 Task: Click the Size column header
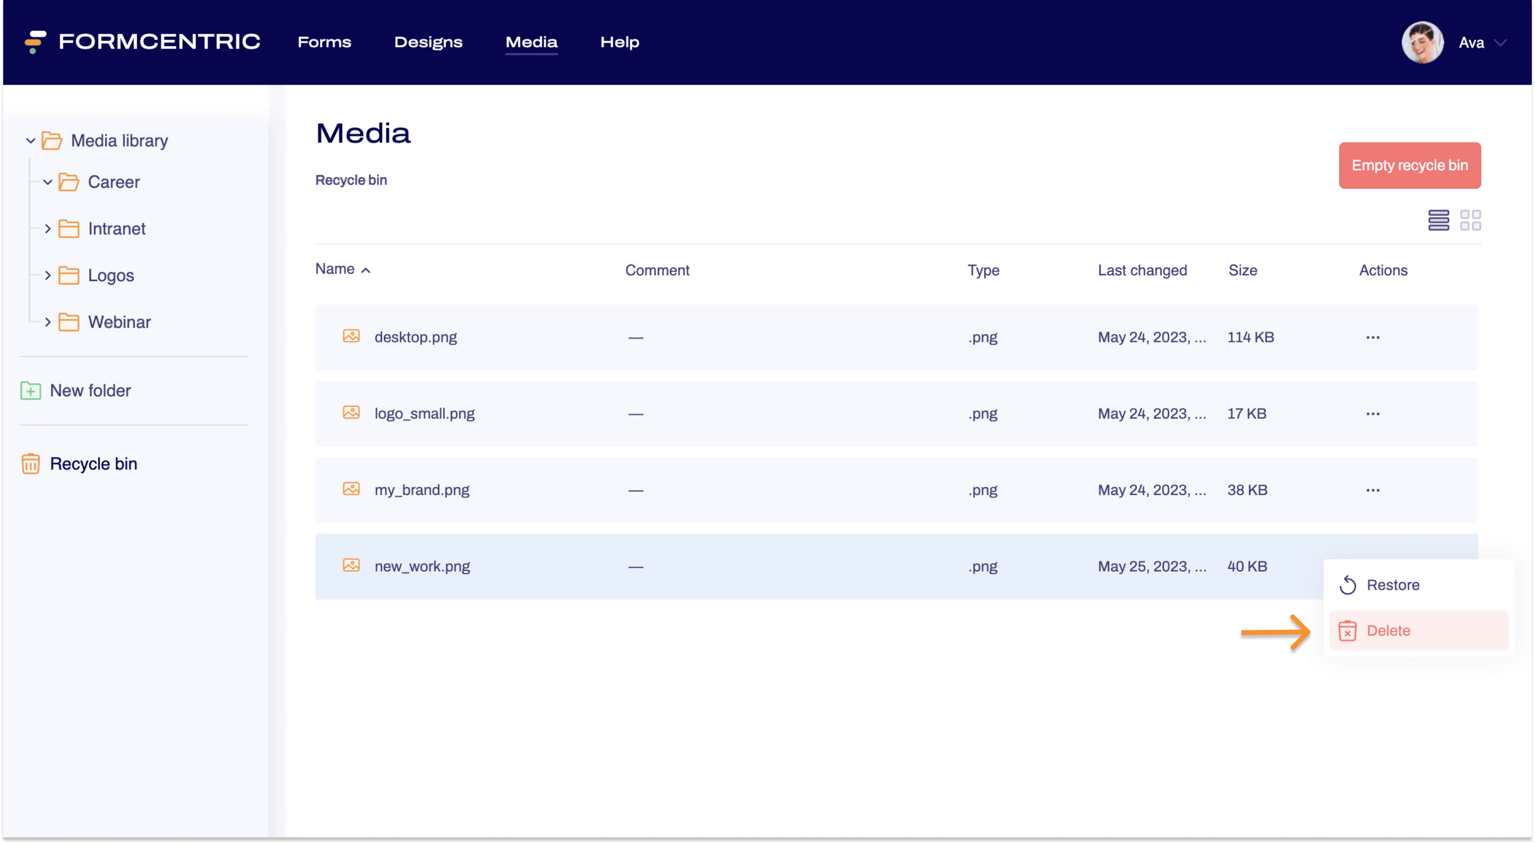1242,271
